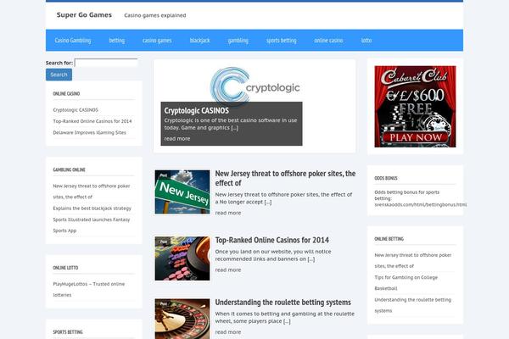The height and width of the screenshot is (339, 509).
Task: Open the blackjack navigation item
Action: tap(200, 40)
